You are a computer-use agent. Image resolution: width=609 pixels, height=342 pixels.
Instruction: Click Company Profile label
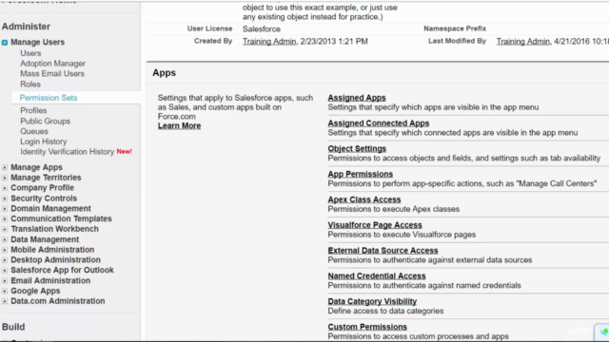click(42, 188)
